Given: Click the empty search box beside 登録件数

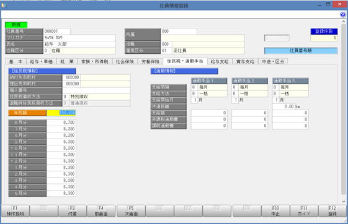Looking at the screenshot, I should 277,38.
